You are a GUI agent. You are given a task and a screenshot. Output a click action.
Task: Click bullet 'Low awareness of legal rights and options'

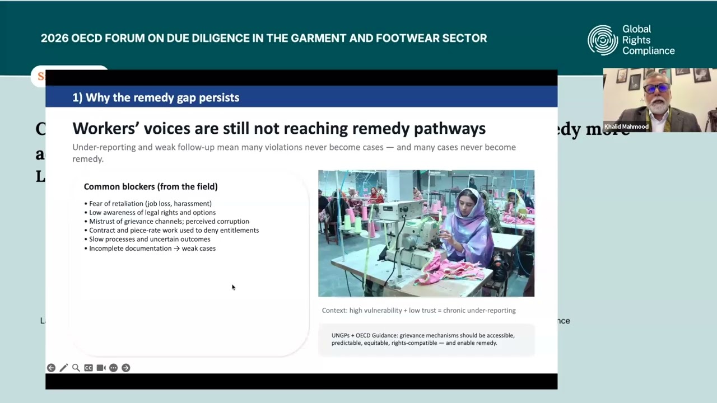coord(150,212)
